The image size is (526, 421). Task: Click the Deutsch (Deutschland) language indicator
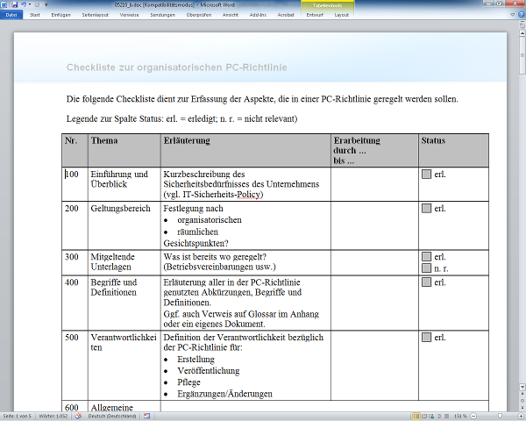coord(110,415)
